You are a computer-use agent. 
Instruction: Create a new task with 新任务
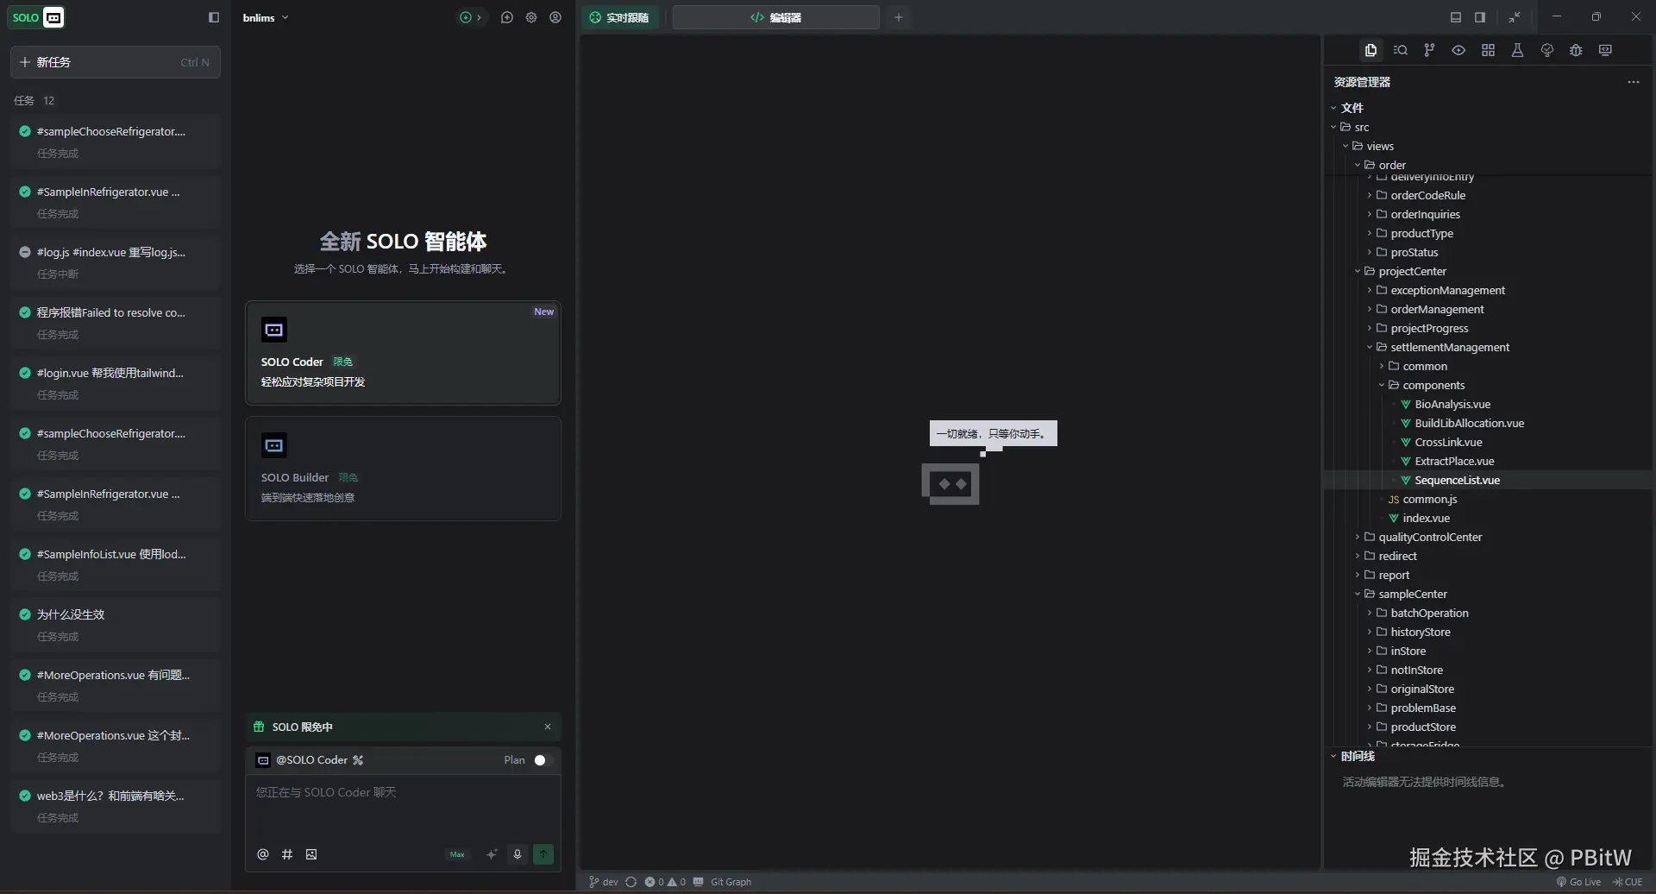click(116, 62)
